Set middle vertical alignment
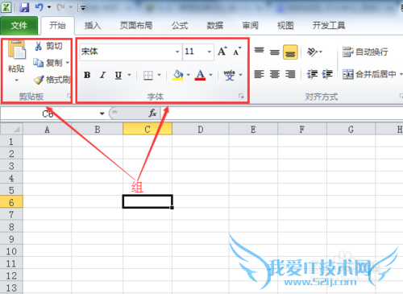 click(275, 52)
